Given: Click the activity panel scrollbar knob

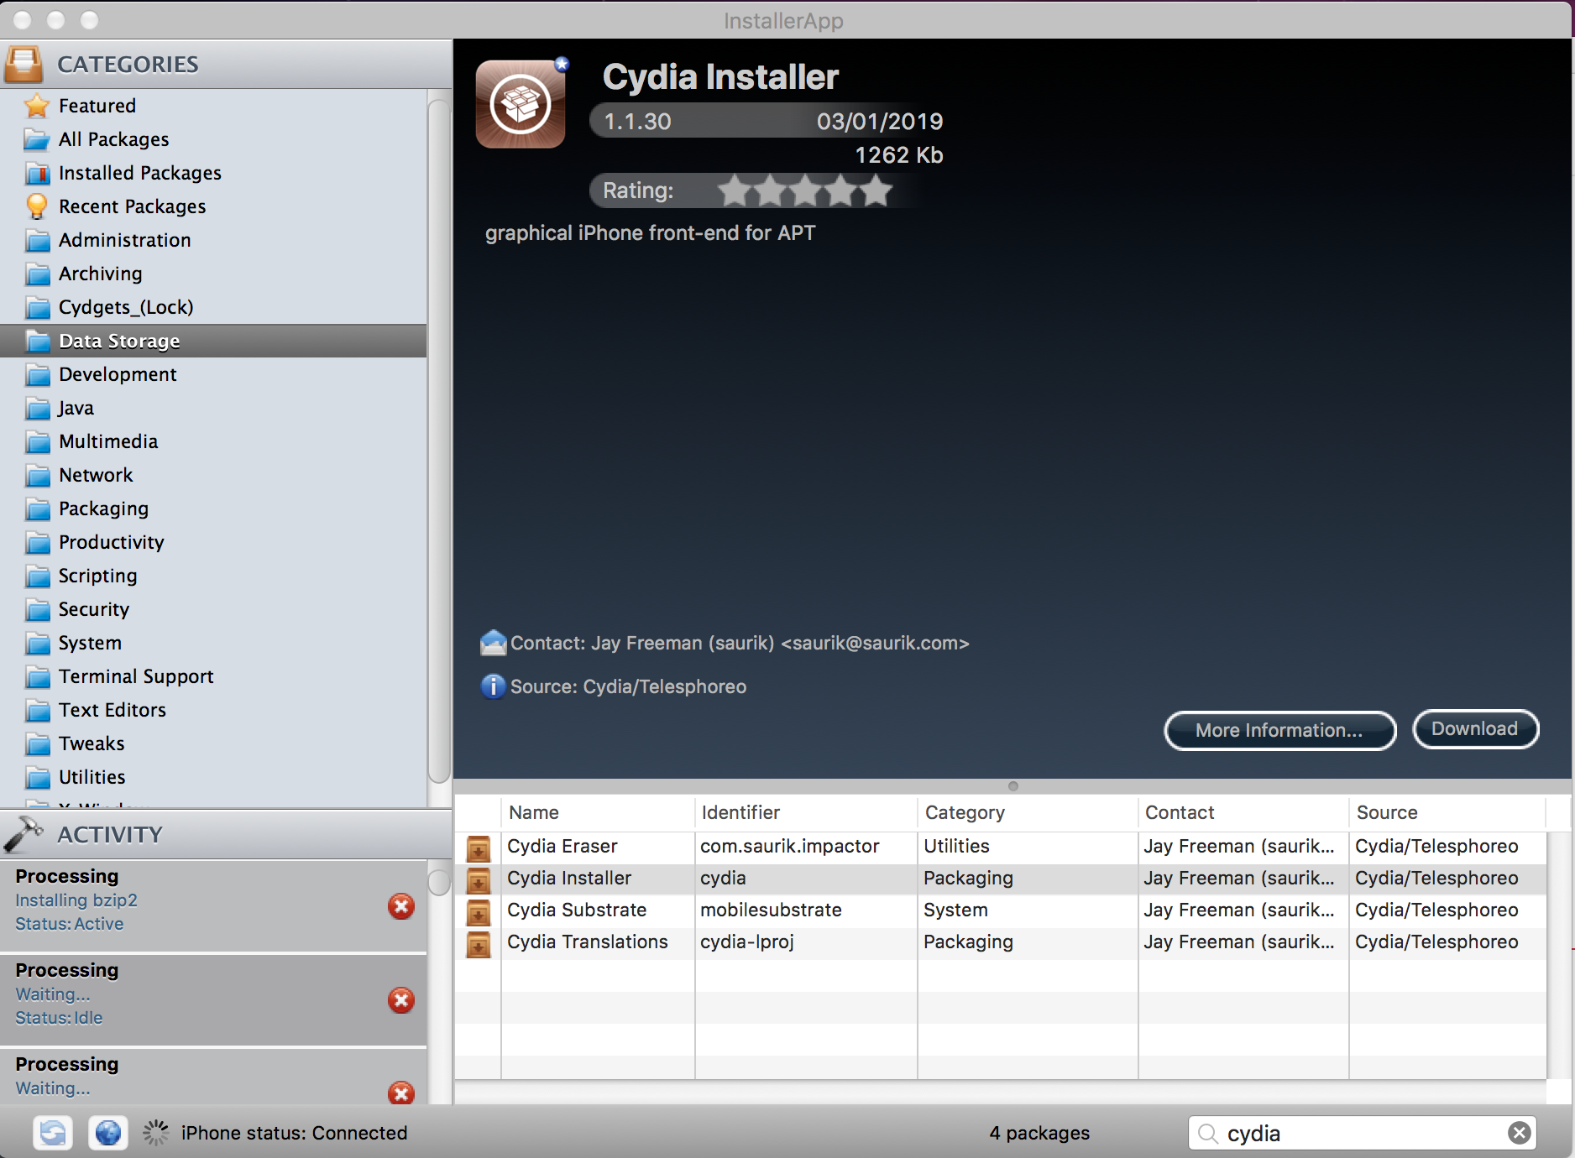Looking at the screenshot, I should pos(439,882).
